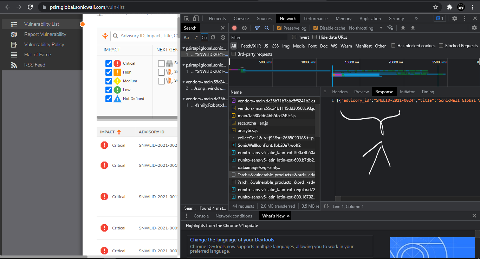The image size is (480, 259).
Task: Check the Blocked Requests checkbox
Action: pyautogui.click(x=441, y=45)
